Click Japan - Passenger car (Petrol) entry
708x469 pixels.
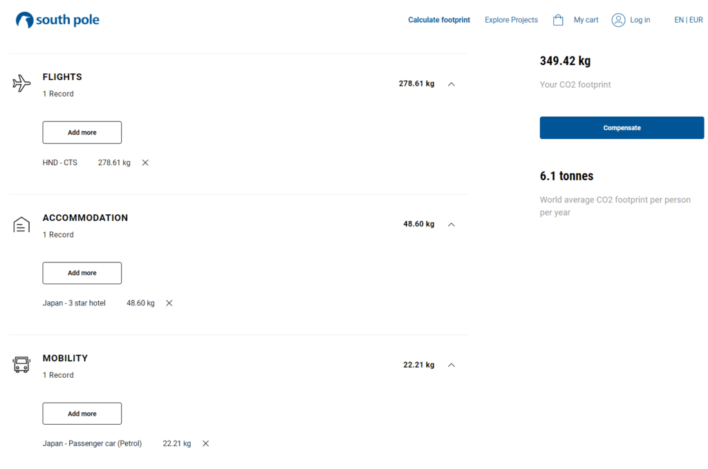pos(92,443)
